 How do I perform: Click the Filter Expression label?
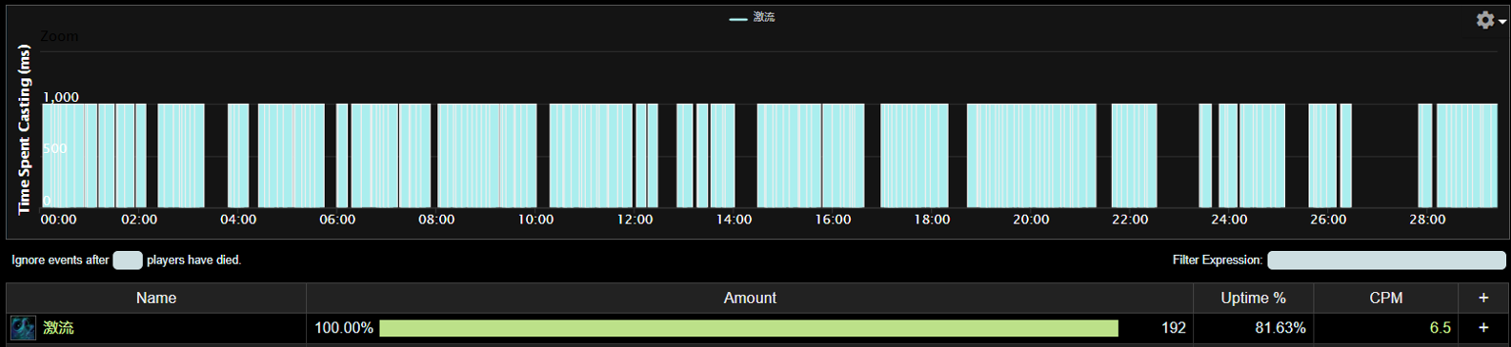(1217, 260)
